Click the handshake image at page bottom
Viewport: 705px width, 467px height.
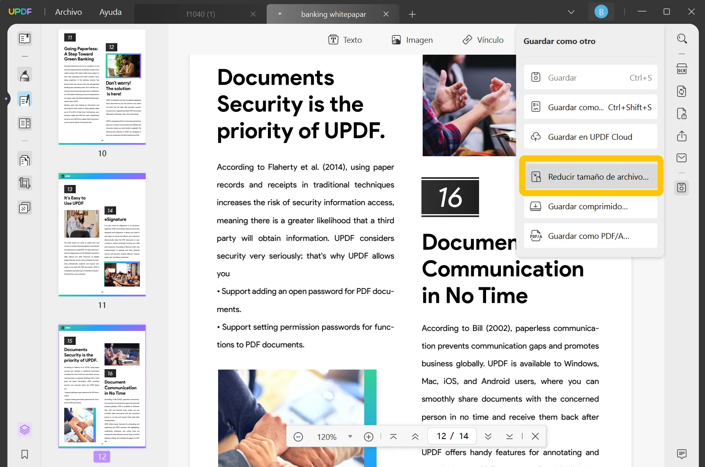(297, 418)
